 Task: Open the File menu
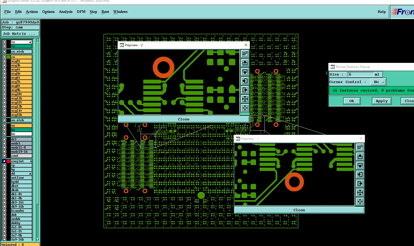(7, 12)
